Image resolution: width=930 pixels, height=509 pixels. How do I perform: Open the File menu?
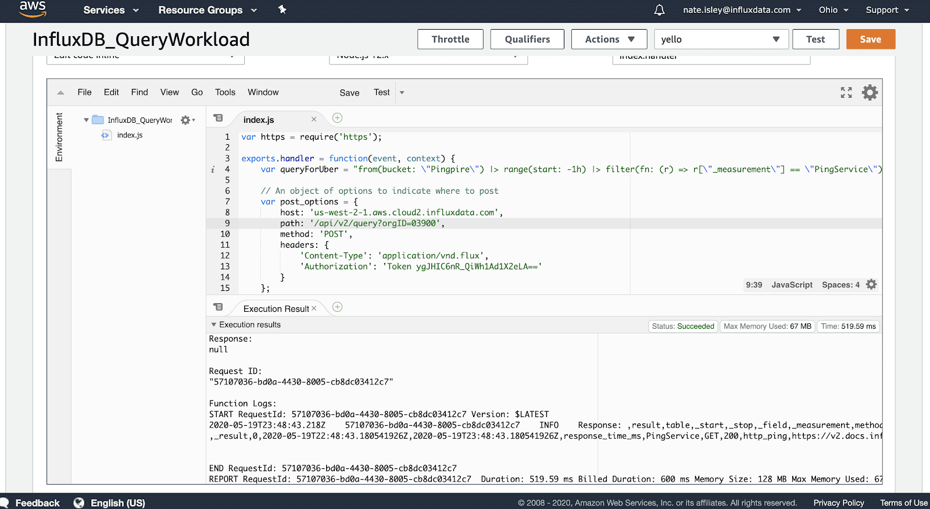coord(84,92)
